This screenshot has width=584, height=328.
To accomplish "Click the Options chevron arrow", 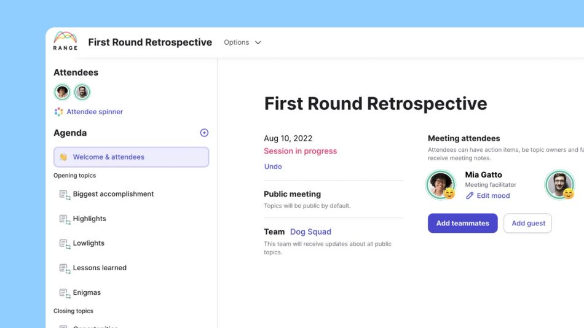I will click(258, 42).
